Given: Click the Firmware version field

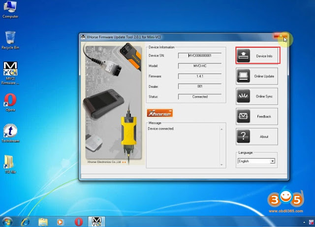Looking at the screenshot, I should pyautogui.click(x=200, y=76).
